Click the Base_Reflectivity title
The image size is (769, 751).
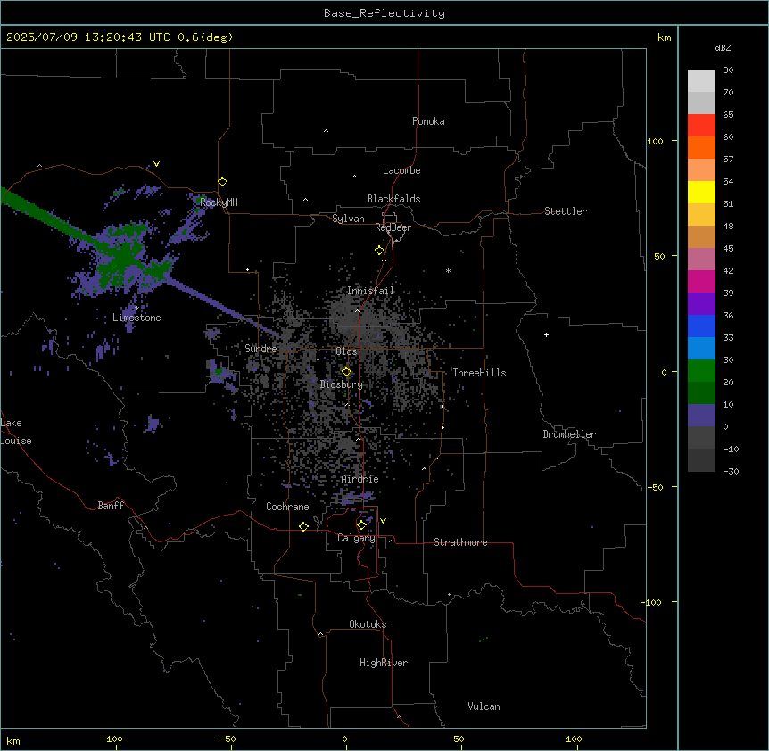click(x=384, y=13)
